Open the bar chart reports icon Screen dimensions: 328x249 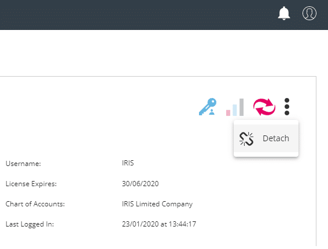coord(235,107)
